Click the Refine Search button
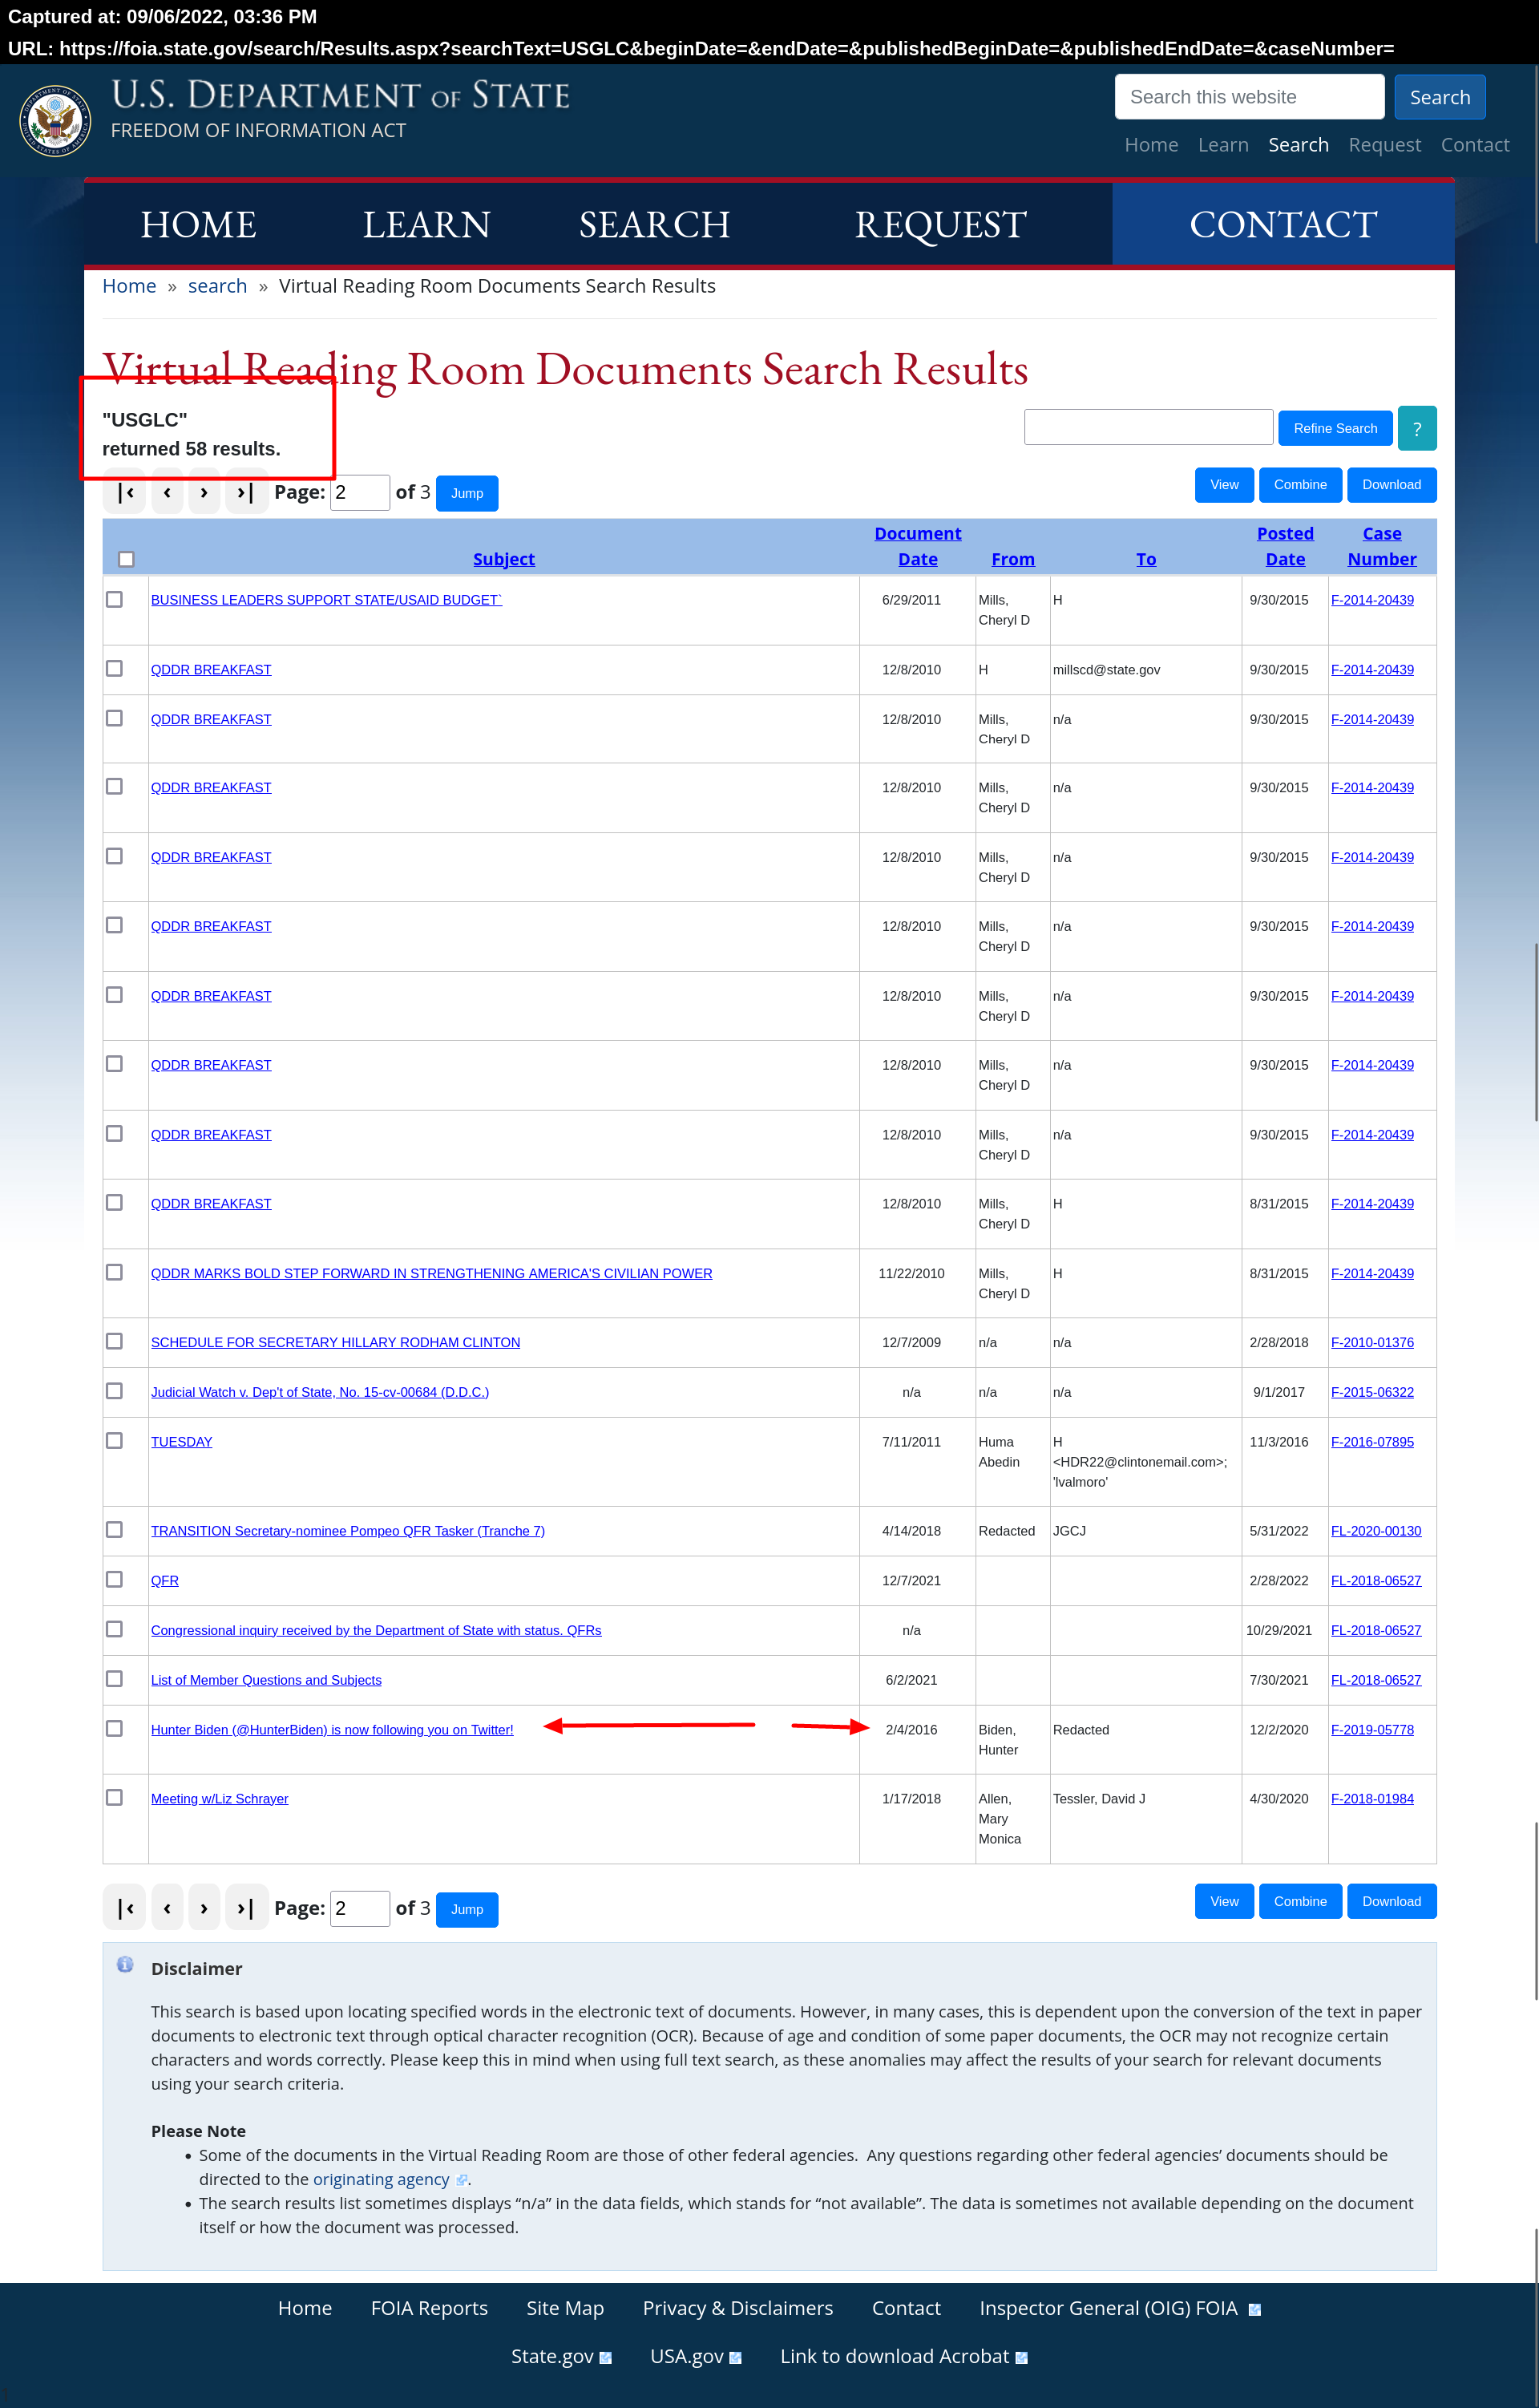Viewport: 1539px width, 2408px height. coord(1334,428)
